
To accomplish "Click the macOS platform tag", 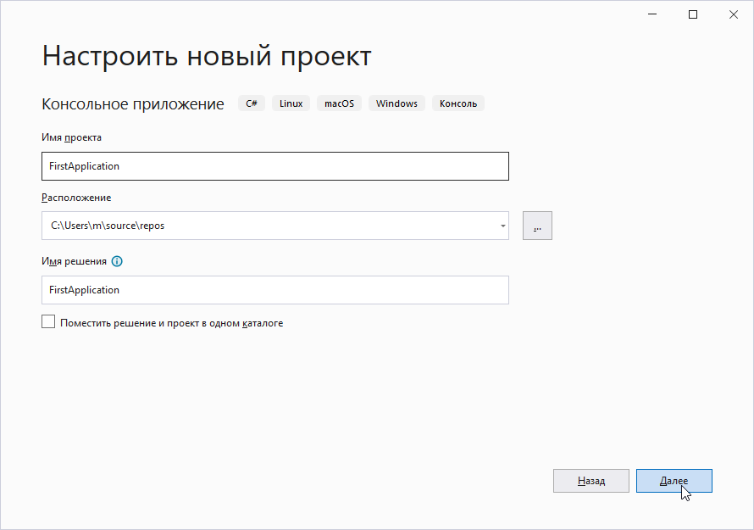I will [339, 103].
